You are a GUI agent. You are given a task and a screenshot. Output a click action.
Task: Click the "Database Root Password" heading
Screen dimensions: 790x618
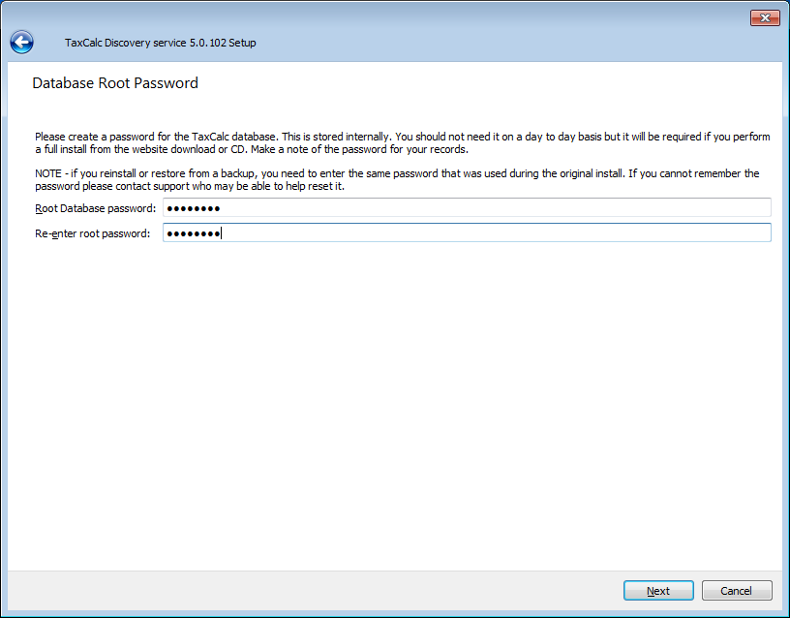click(x=115, y=83)
